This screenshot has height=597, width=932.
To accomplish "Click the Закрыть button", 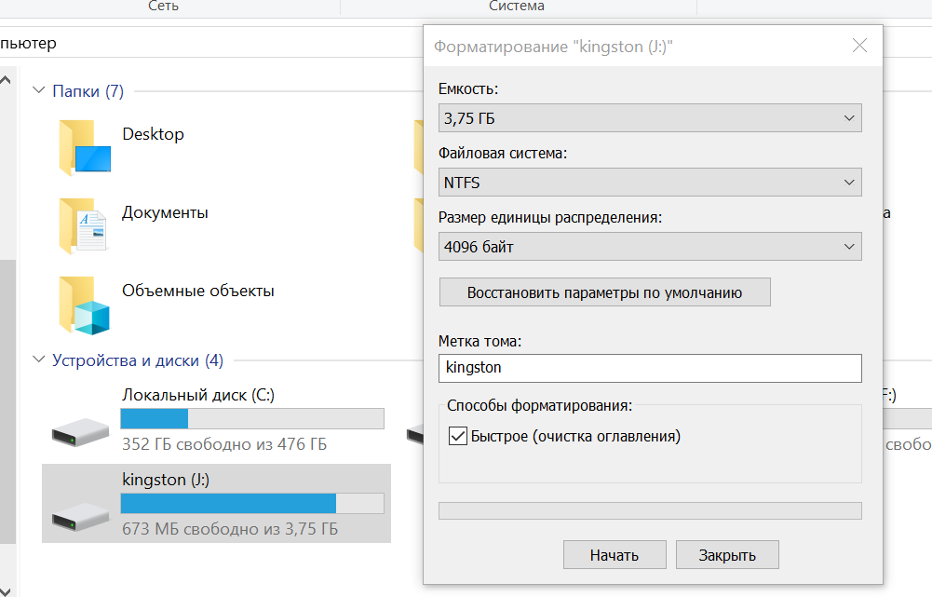I will click(727, 555).
